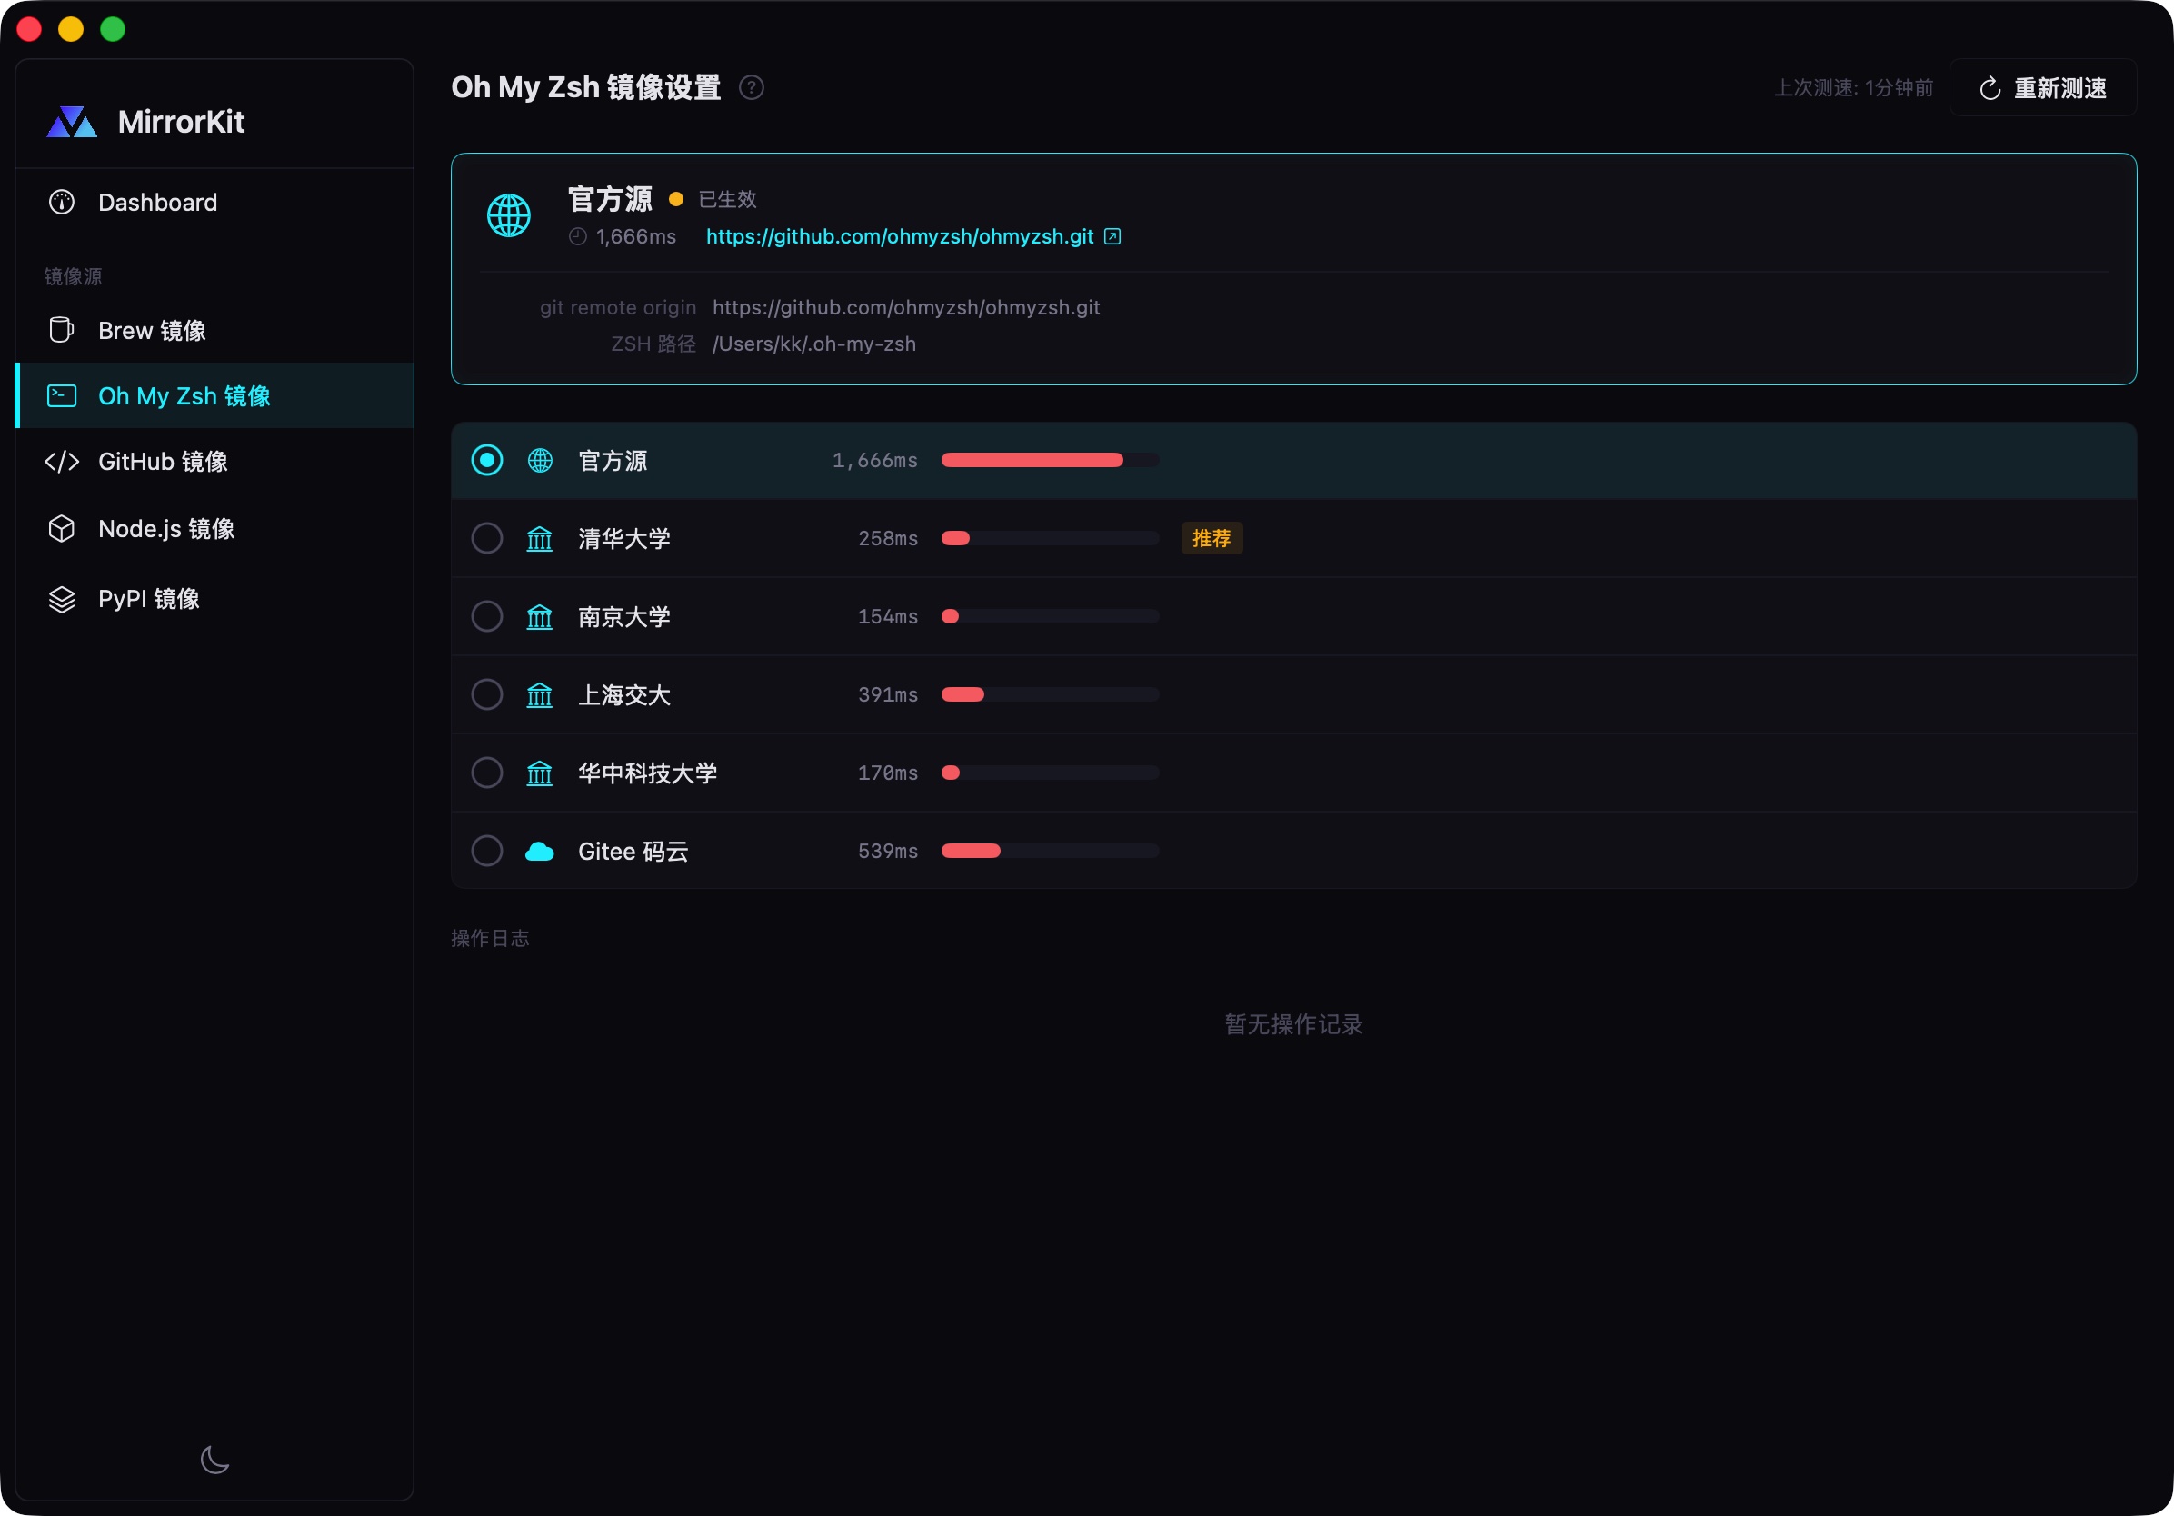Select the 南京大学 mirror radio button
This screenshot has height=1516, width=2174.
coord(486,616)
